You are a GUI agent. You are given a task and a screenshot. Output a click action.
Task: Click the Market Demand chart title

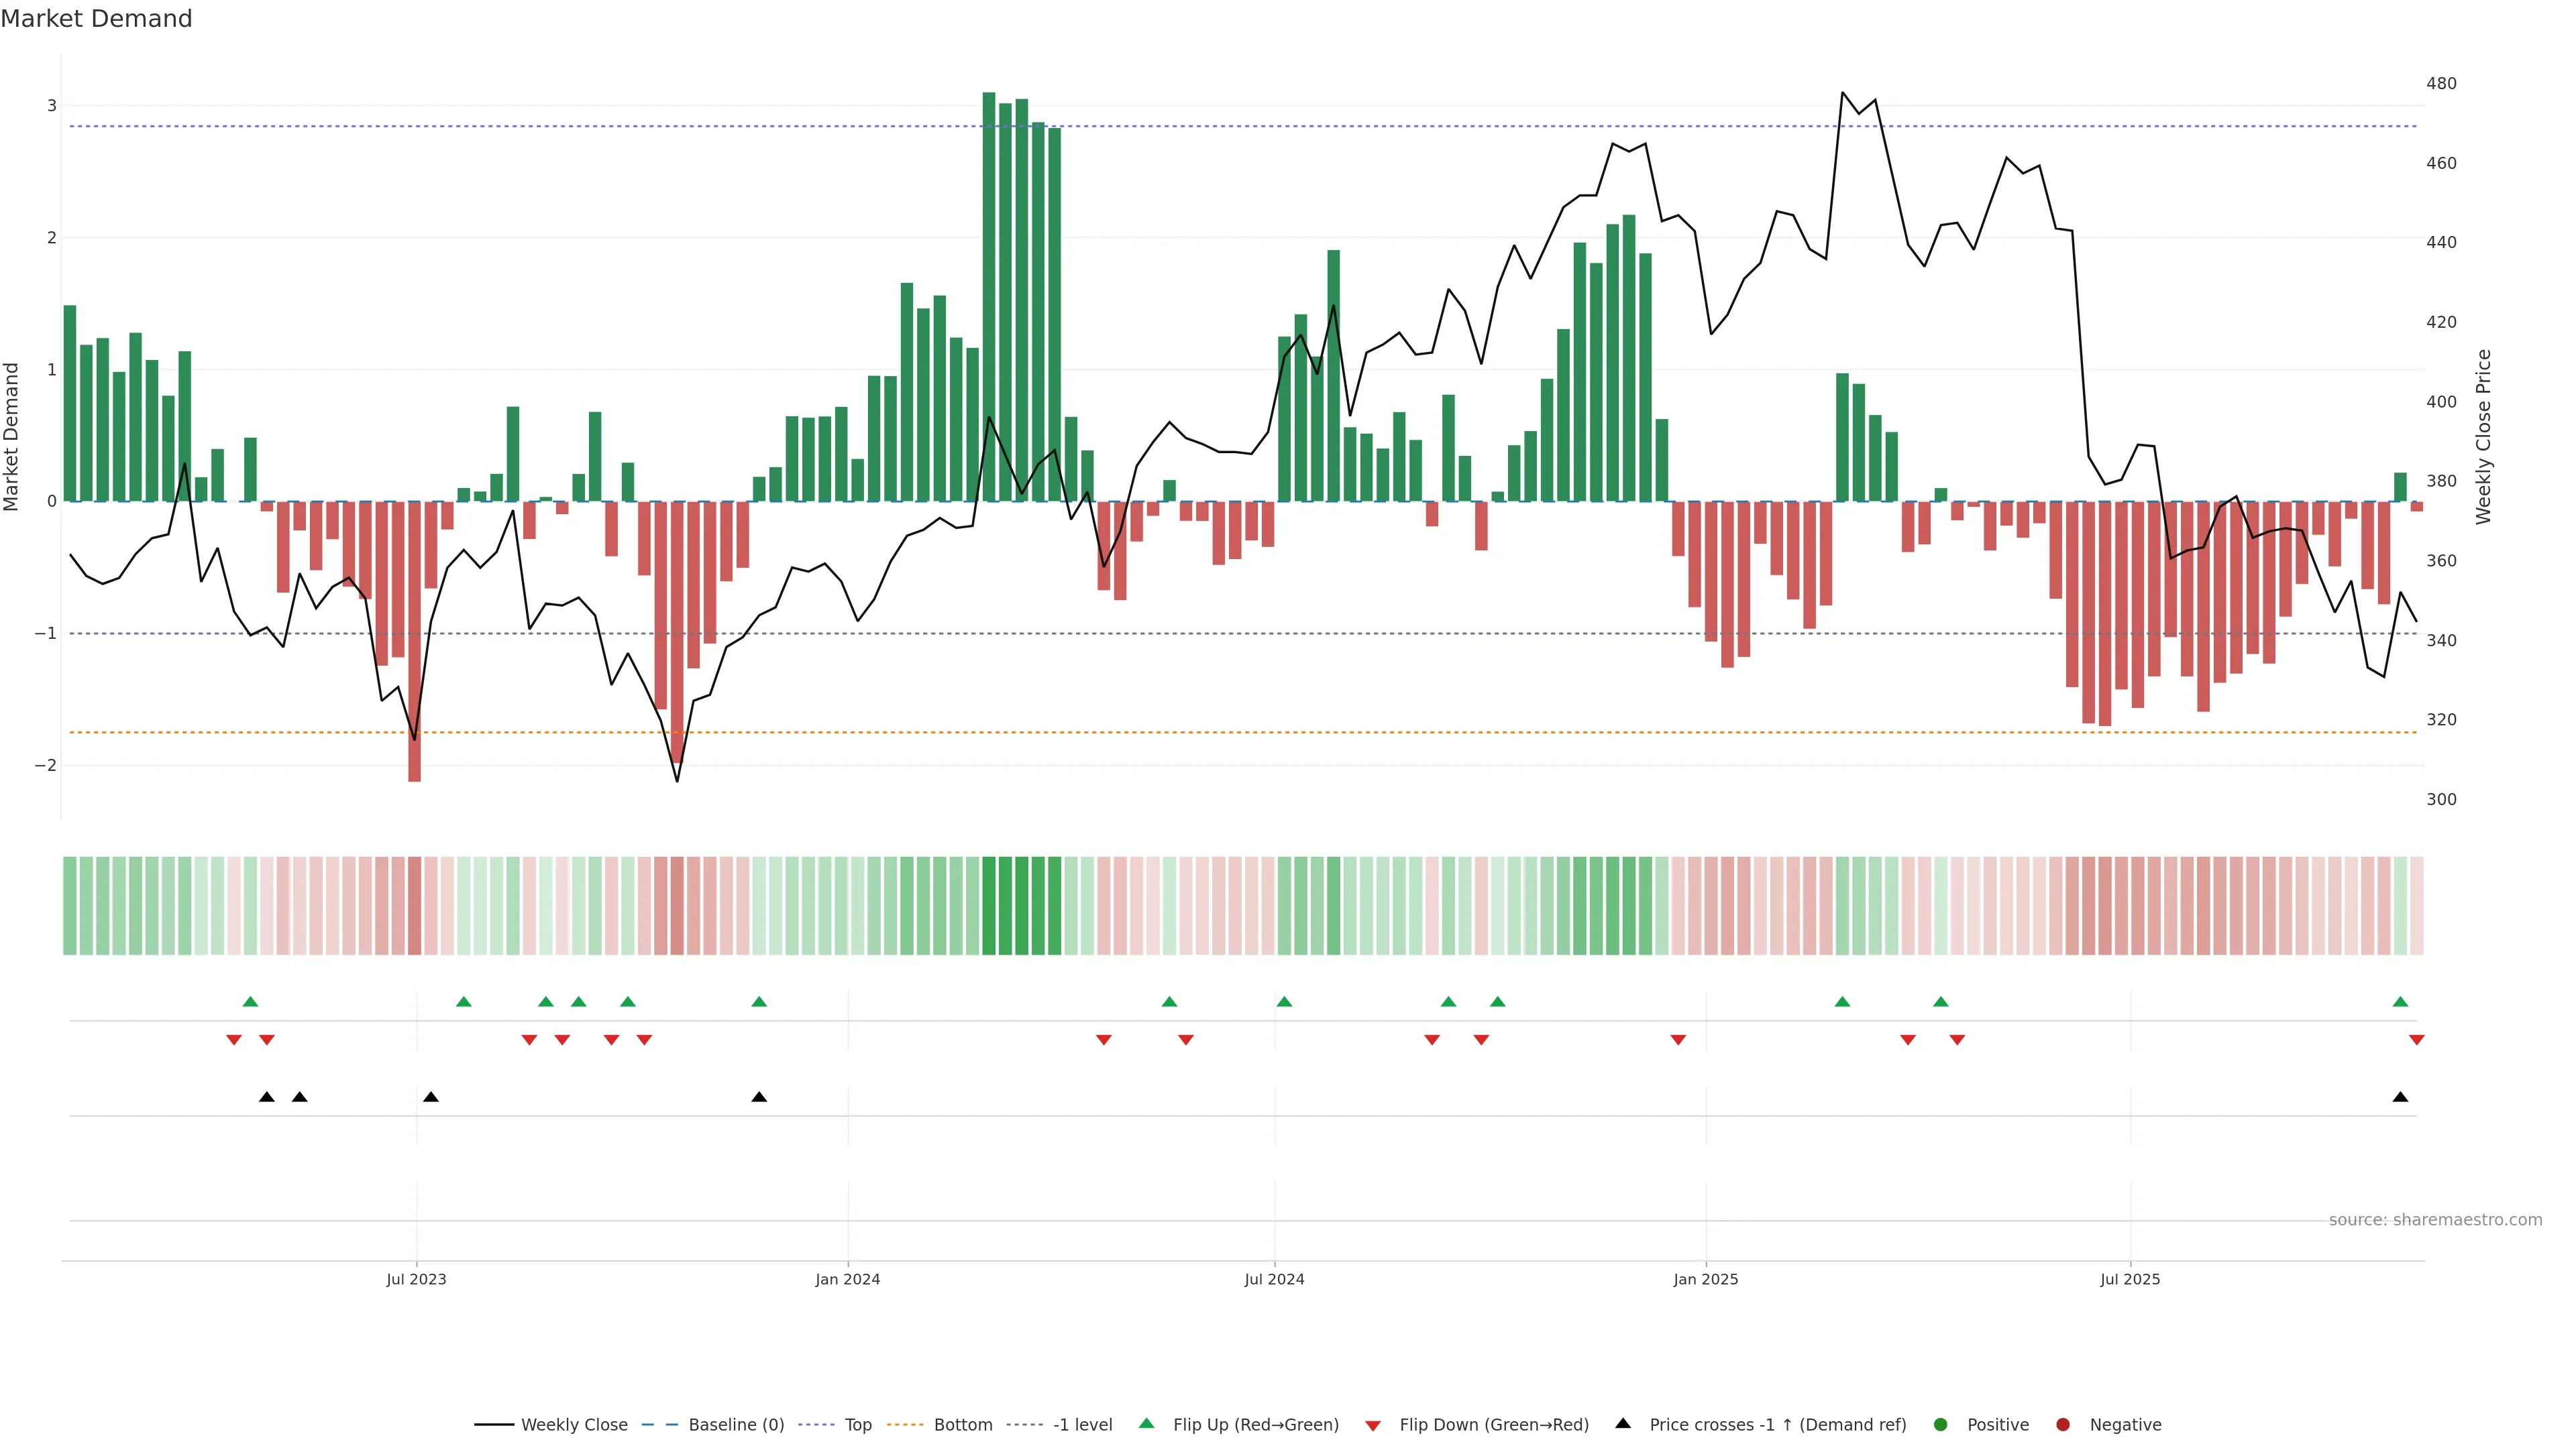(x=96, y=19)
